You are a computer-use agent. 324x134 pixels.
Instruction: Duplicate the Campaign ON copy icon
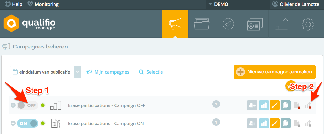tap(286, 124)
